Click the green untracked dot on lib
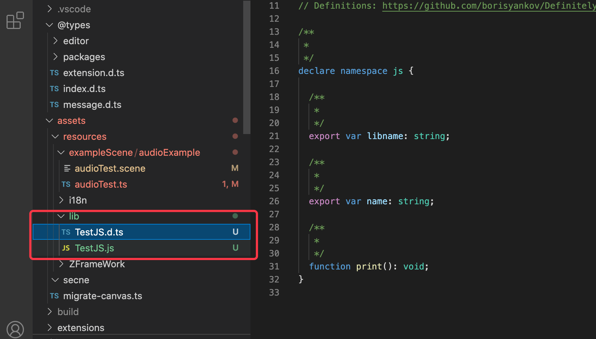 [x=235, y=216]
